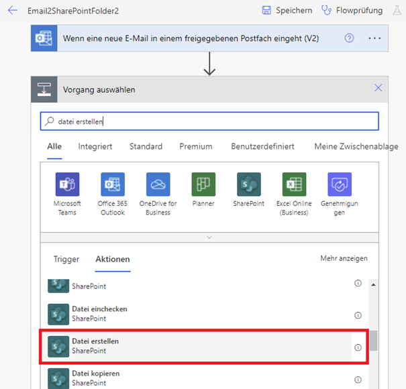This screenshot has height=389, width=406.
Task: Click the actions list scrollbar thumb
Action: tap(373, 341)
